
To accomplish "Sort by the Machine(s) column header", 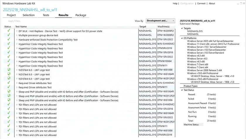I will [x=163, y=27].
